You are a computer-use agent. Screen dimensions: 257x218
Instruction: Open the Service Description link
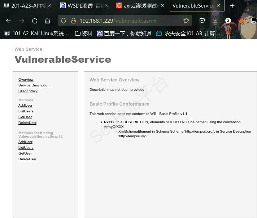point(34,85)
